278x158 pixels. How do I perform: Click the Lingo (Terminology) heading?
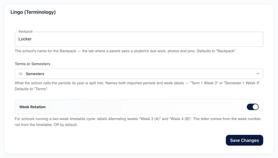pos(33,12)
